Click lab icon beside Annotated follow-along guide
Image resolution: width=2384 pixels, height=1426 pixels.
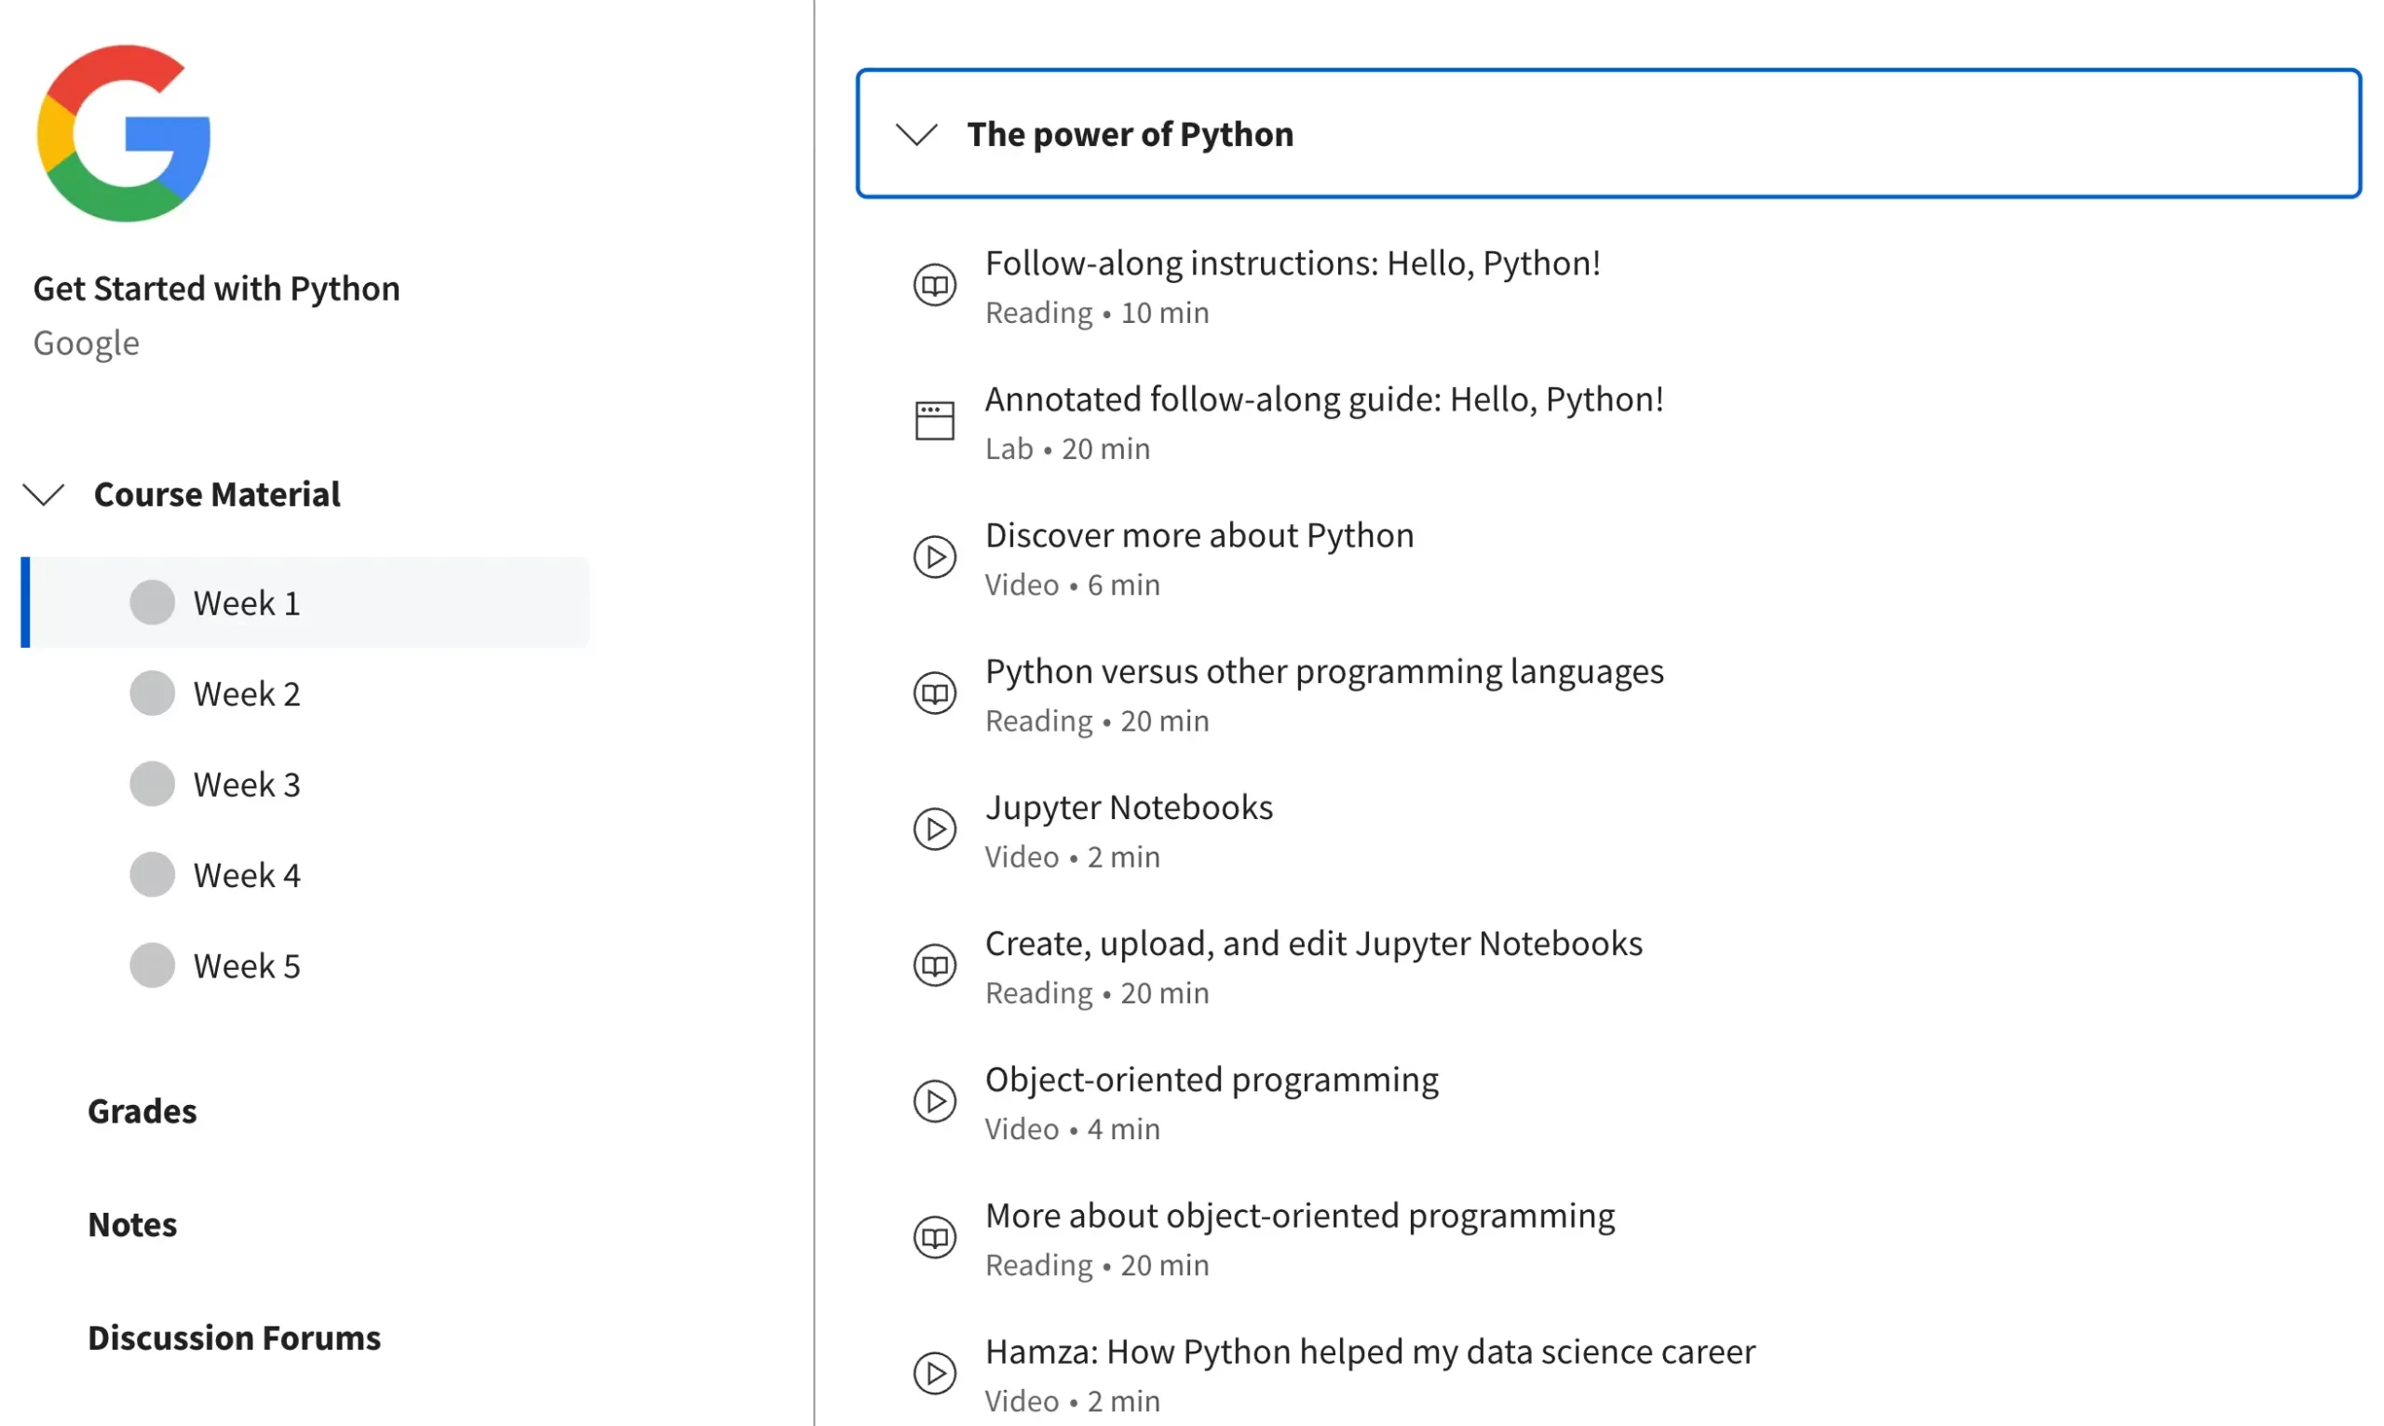(x=933, y=421)
